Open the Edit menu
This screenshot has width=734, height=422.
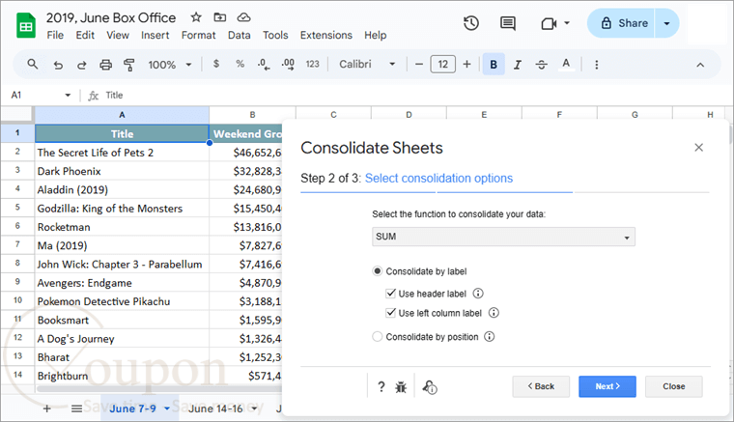[85, 35]
